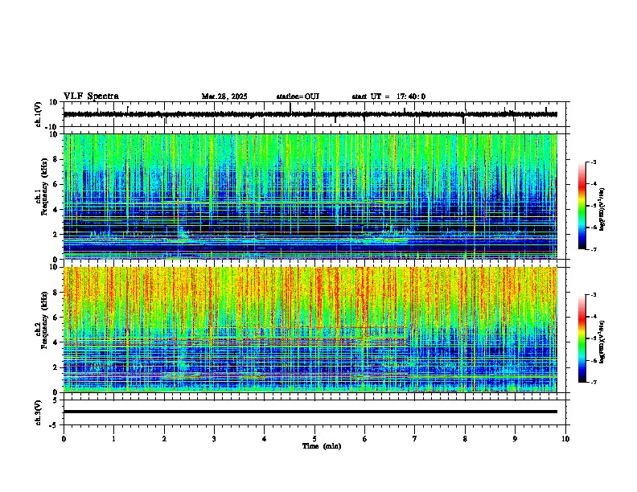The width and height of the screenshot is (637, 492).
Task: Click time-axis tick label "2"
Action: tap(164, 439)
